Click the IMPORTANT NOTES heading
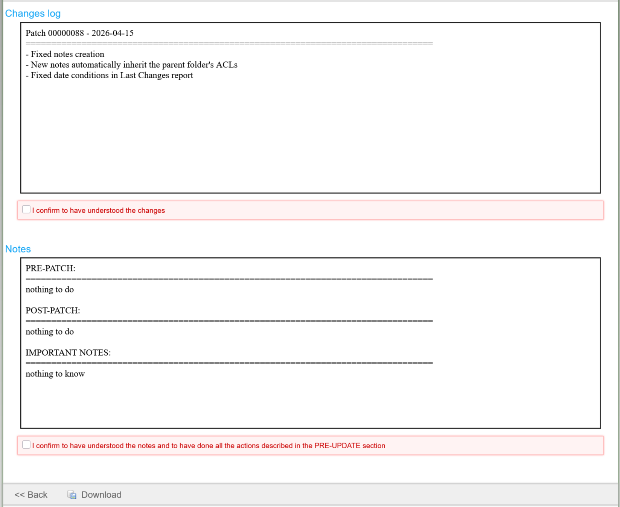The height and width of the screenshot is (507, 620). (x=68, y=353)
